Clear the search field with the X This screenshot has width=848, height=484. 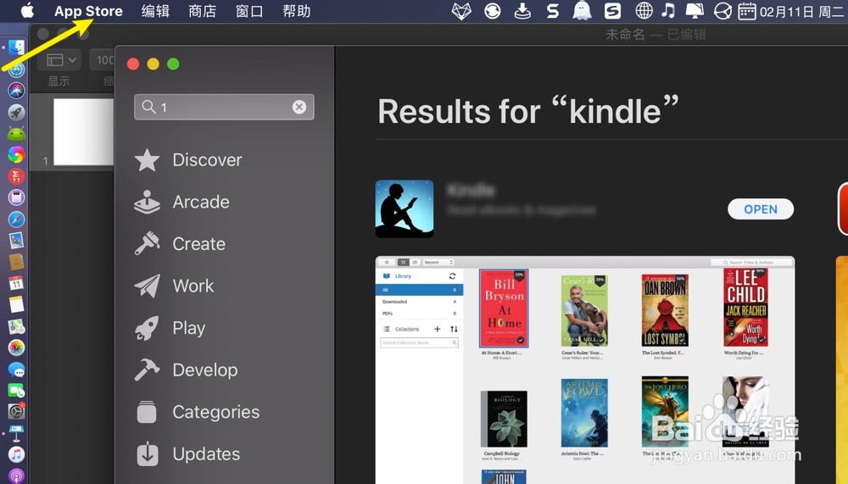[299, 107]
